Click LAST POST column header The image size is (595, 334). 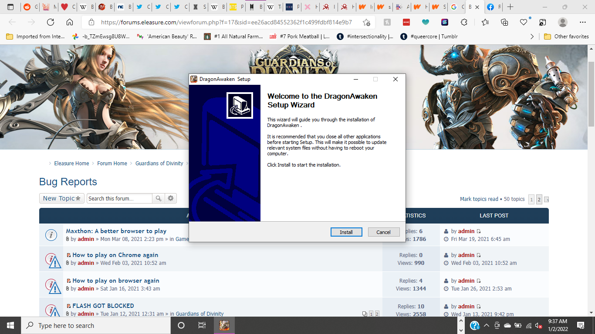(x=494, y=215)
